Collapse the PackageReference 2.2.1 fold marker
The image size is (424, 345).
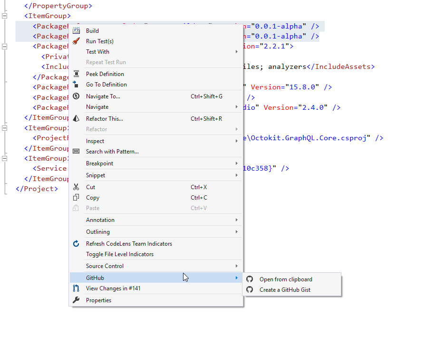pos(5,47)
